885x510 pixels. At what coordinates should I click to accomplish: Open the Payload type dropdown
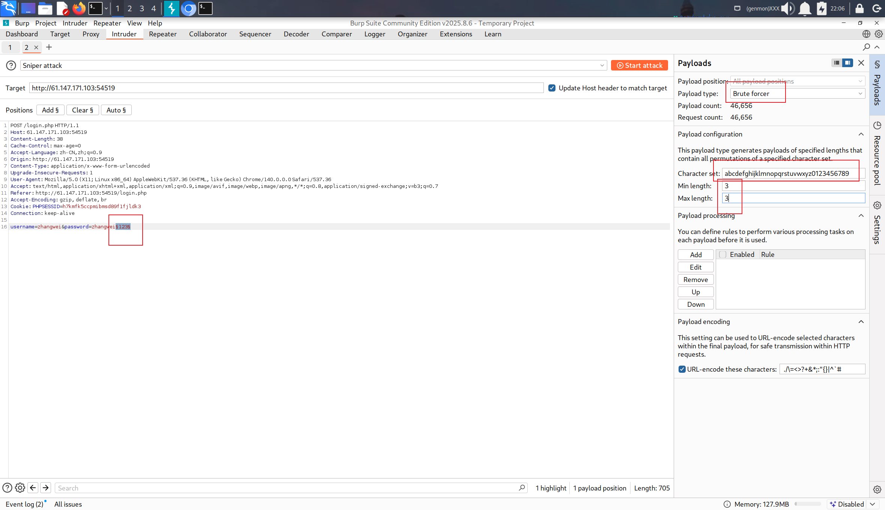798,94
